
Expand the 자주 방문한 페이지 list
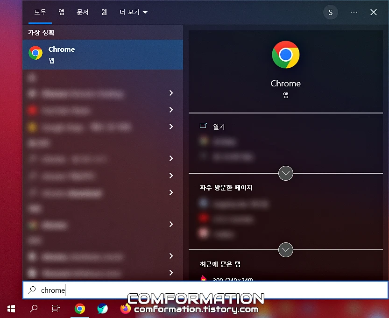[286, 250]
